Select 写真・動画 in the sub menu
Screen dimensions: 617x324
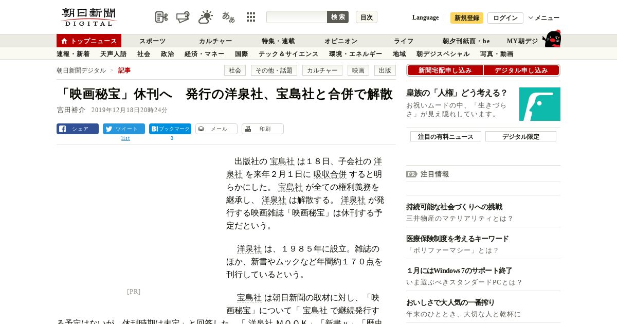pos(497,54)
